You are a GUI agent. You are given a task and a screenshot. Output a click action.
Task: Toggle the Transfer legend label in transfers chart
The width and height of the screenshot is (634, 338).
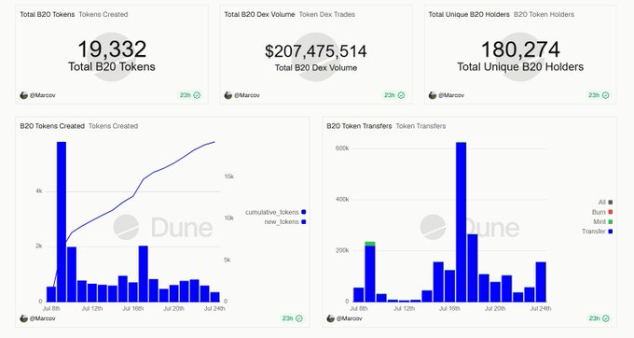(x=594, y=232)
